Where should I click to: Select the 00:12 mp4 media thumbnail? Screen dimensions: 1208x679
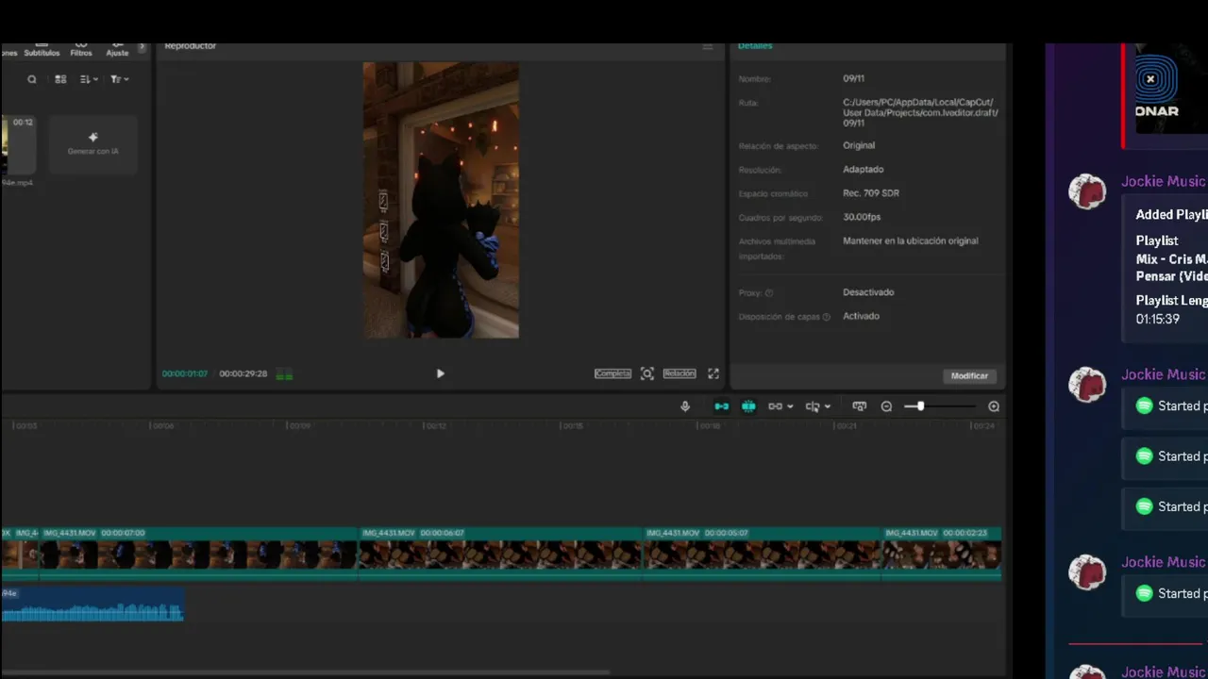pos(17,144)
